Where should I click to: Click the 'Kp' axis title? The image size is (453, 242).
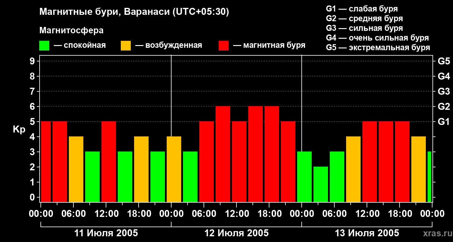coord(19,129)
